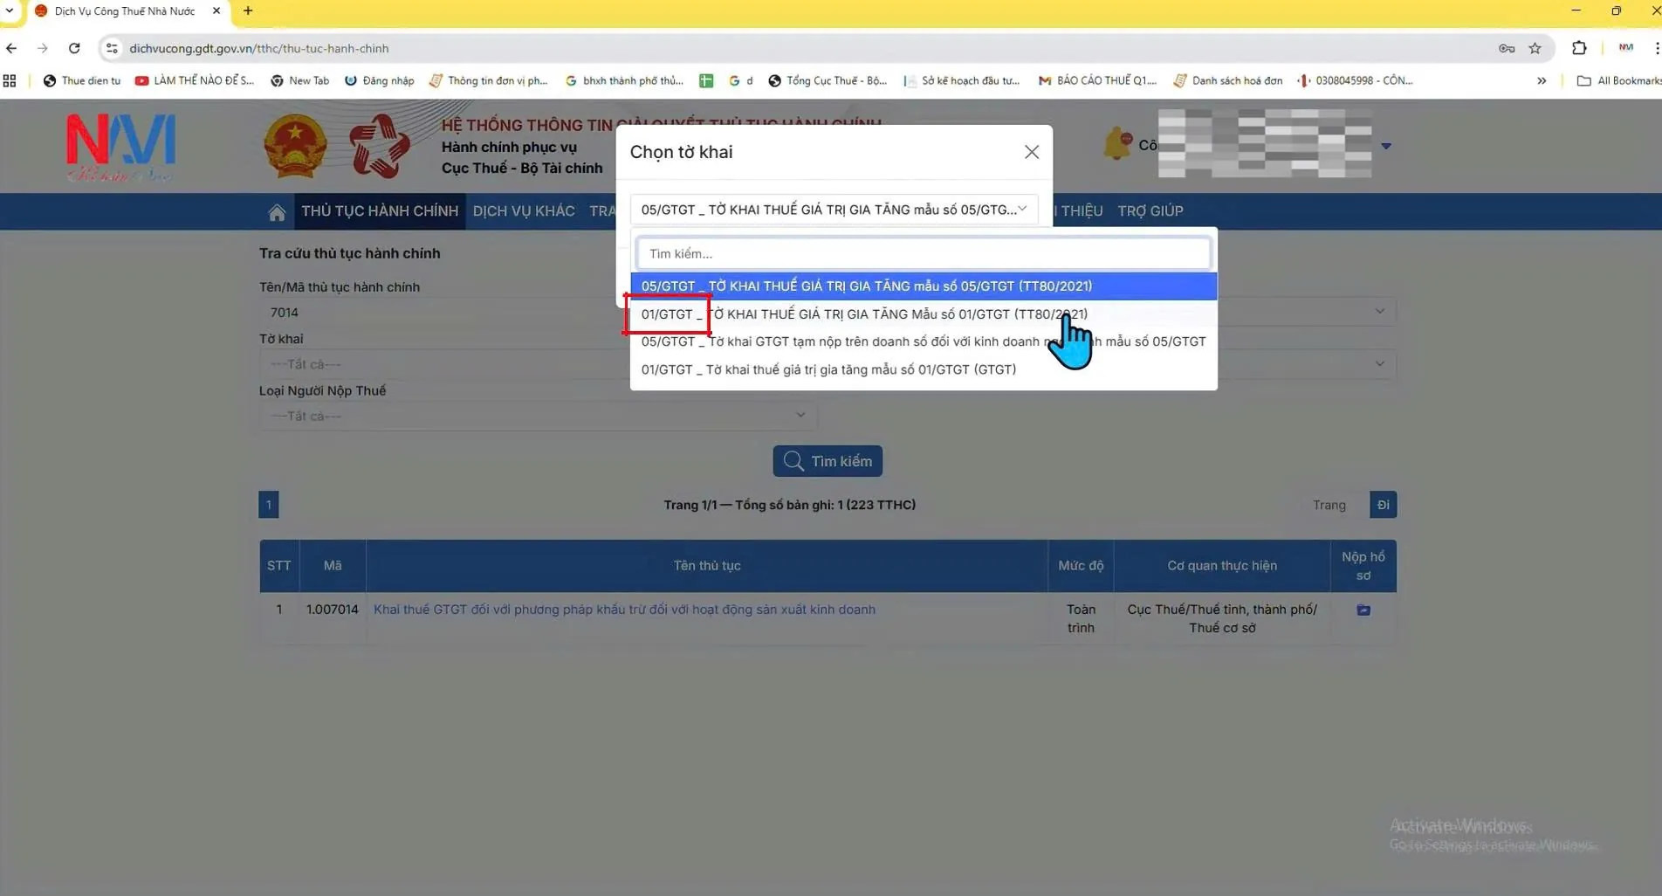Bookmark this page with star icon
Screen dimensions: 1662x896
(1535, 48)
